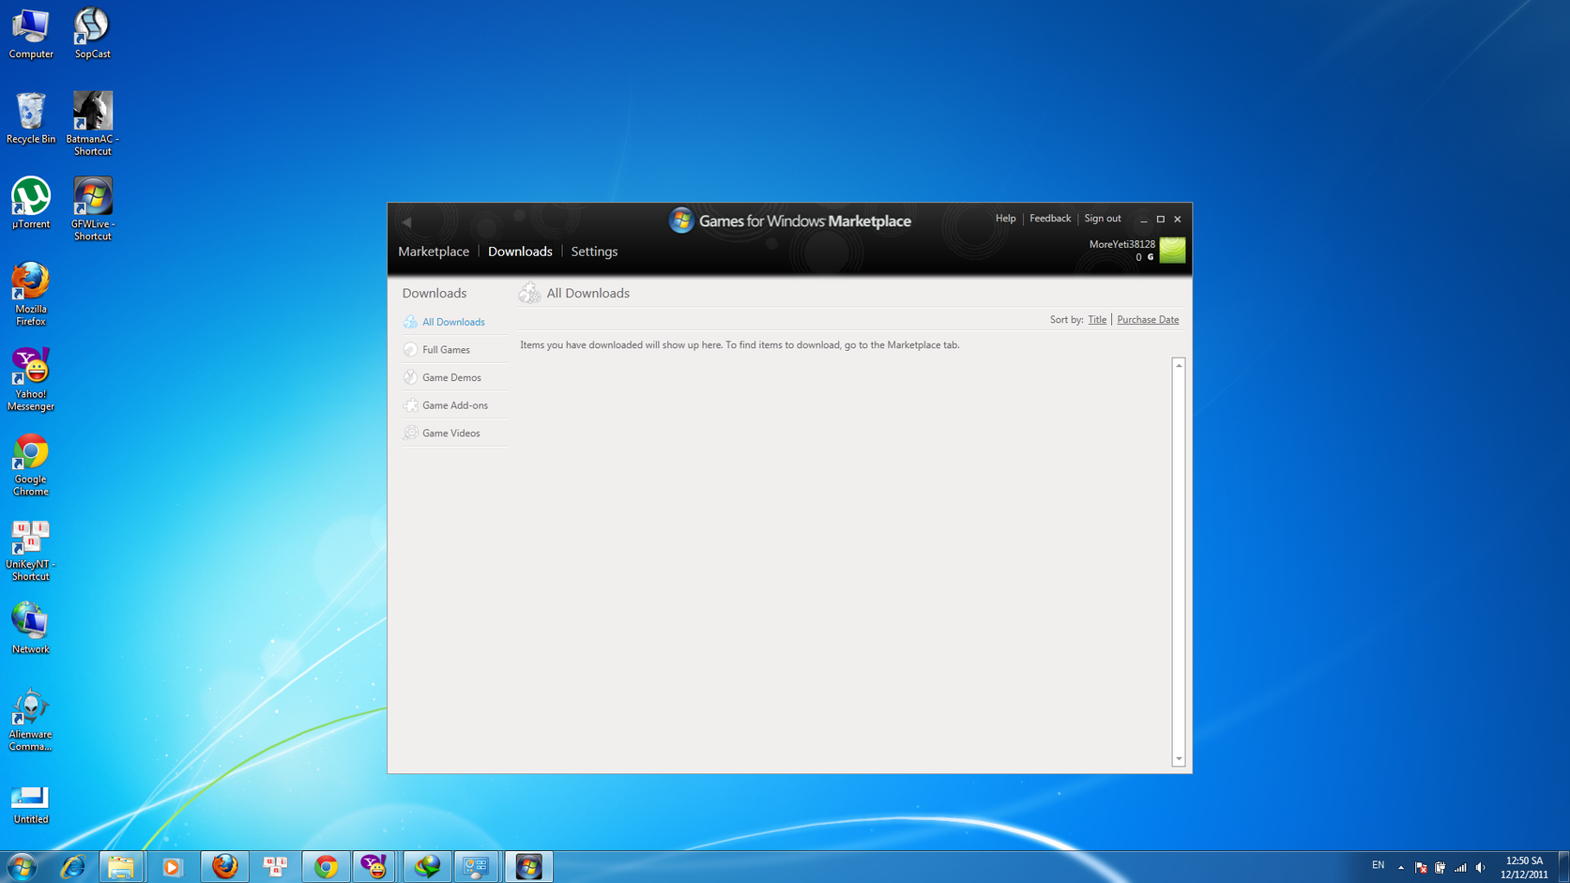Click the Game Add-ons puzzle icon
This screenshot has width=1570, height=883.
click(410, 405)
